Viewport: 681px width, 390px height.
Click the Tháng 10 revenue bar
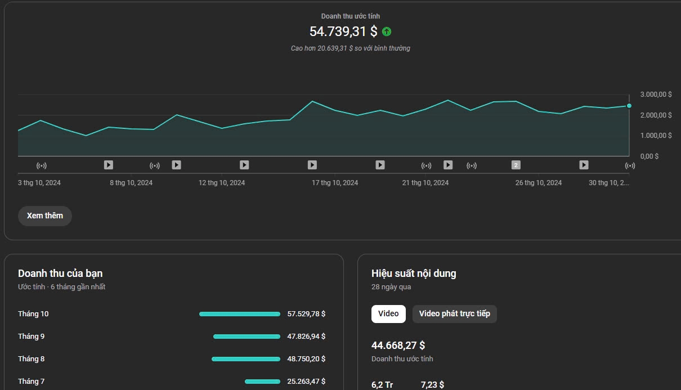[240, 314]
